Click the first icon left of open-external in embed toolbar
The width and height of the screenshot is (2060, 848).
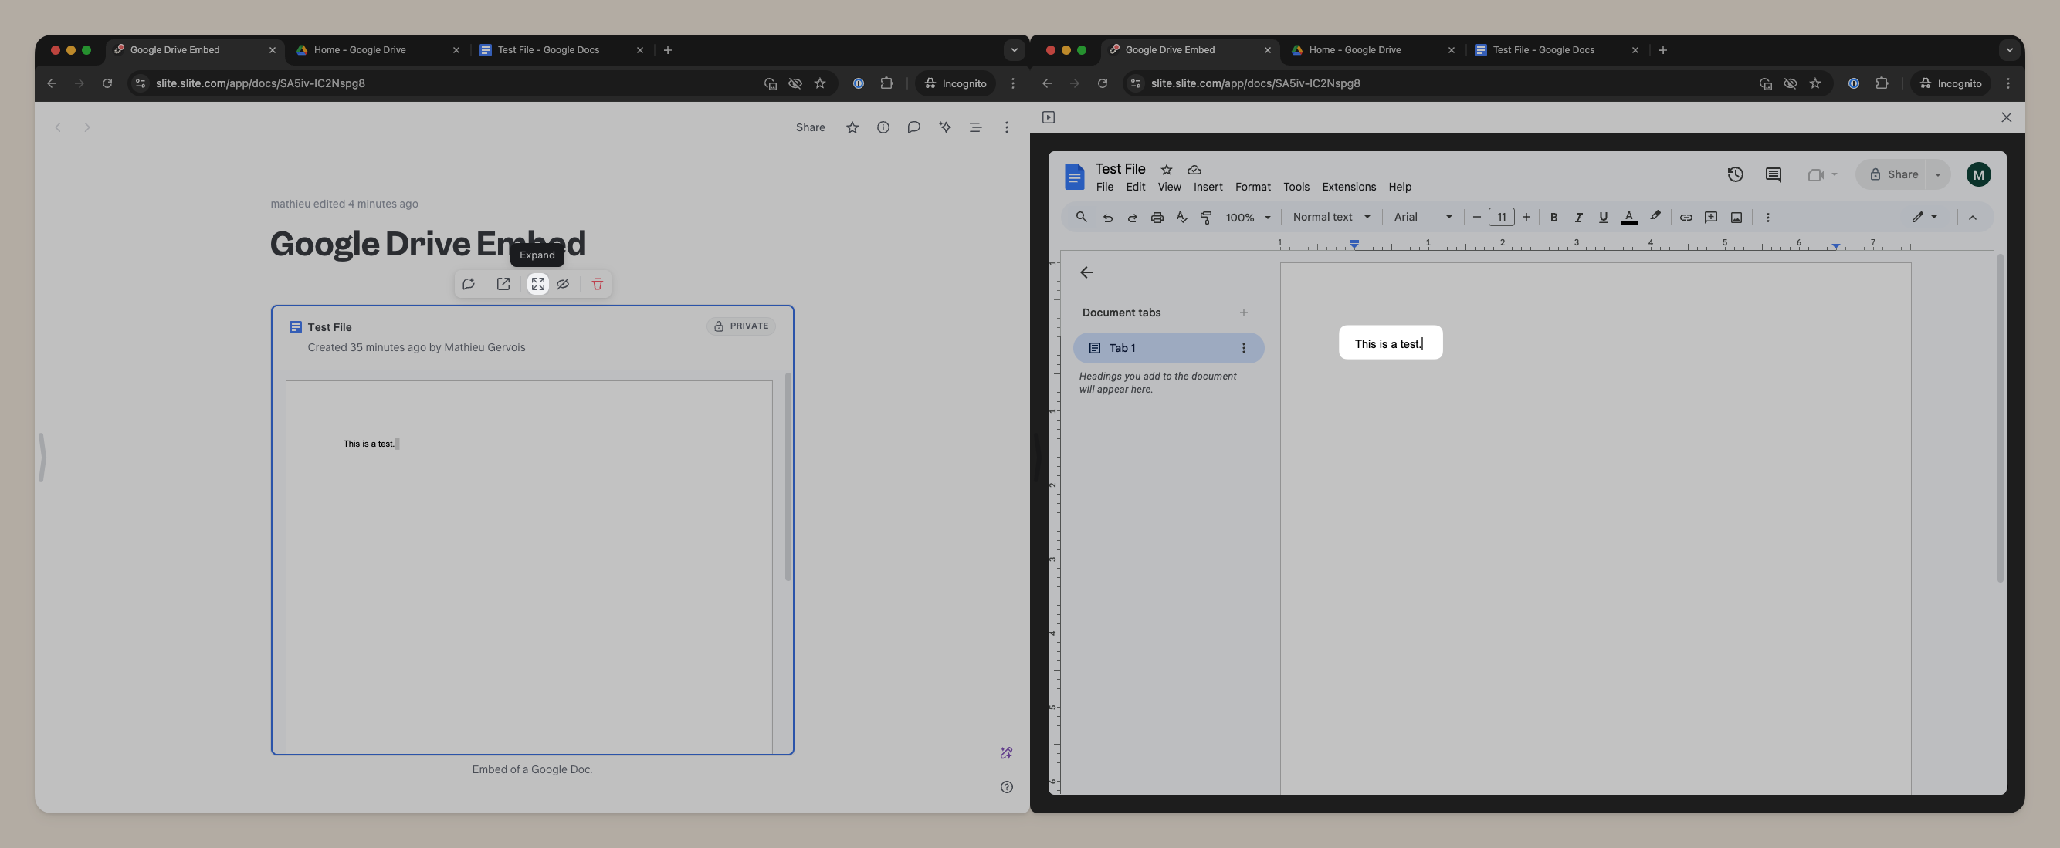(x=469, y=284)
